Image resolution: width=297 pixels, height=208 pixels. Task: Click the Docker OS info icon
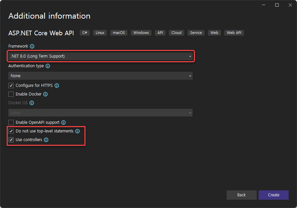click(x=32, y=103)
